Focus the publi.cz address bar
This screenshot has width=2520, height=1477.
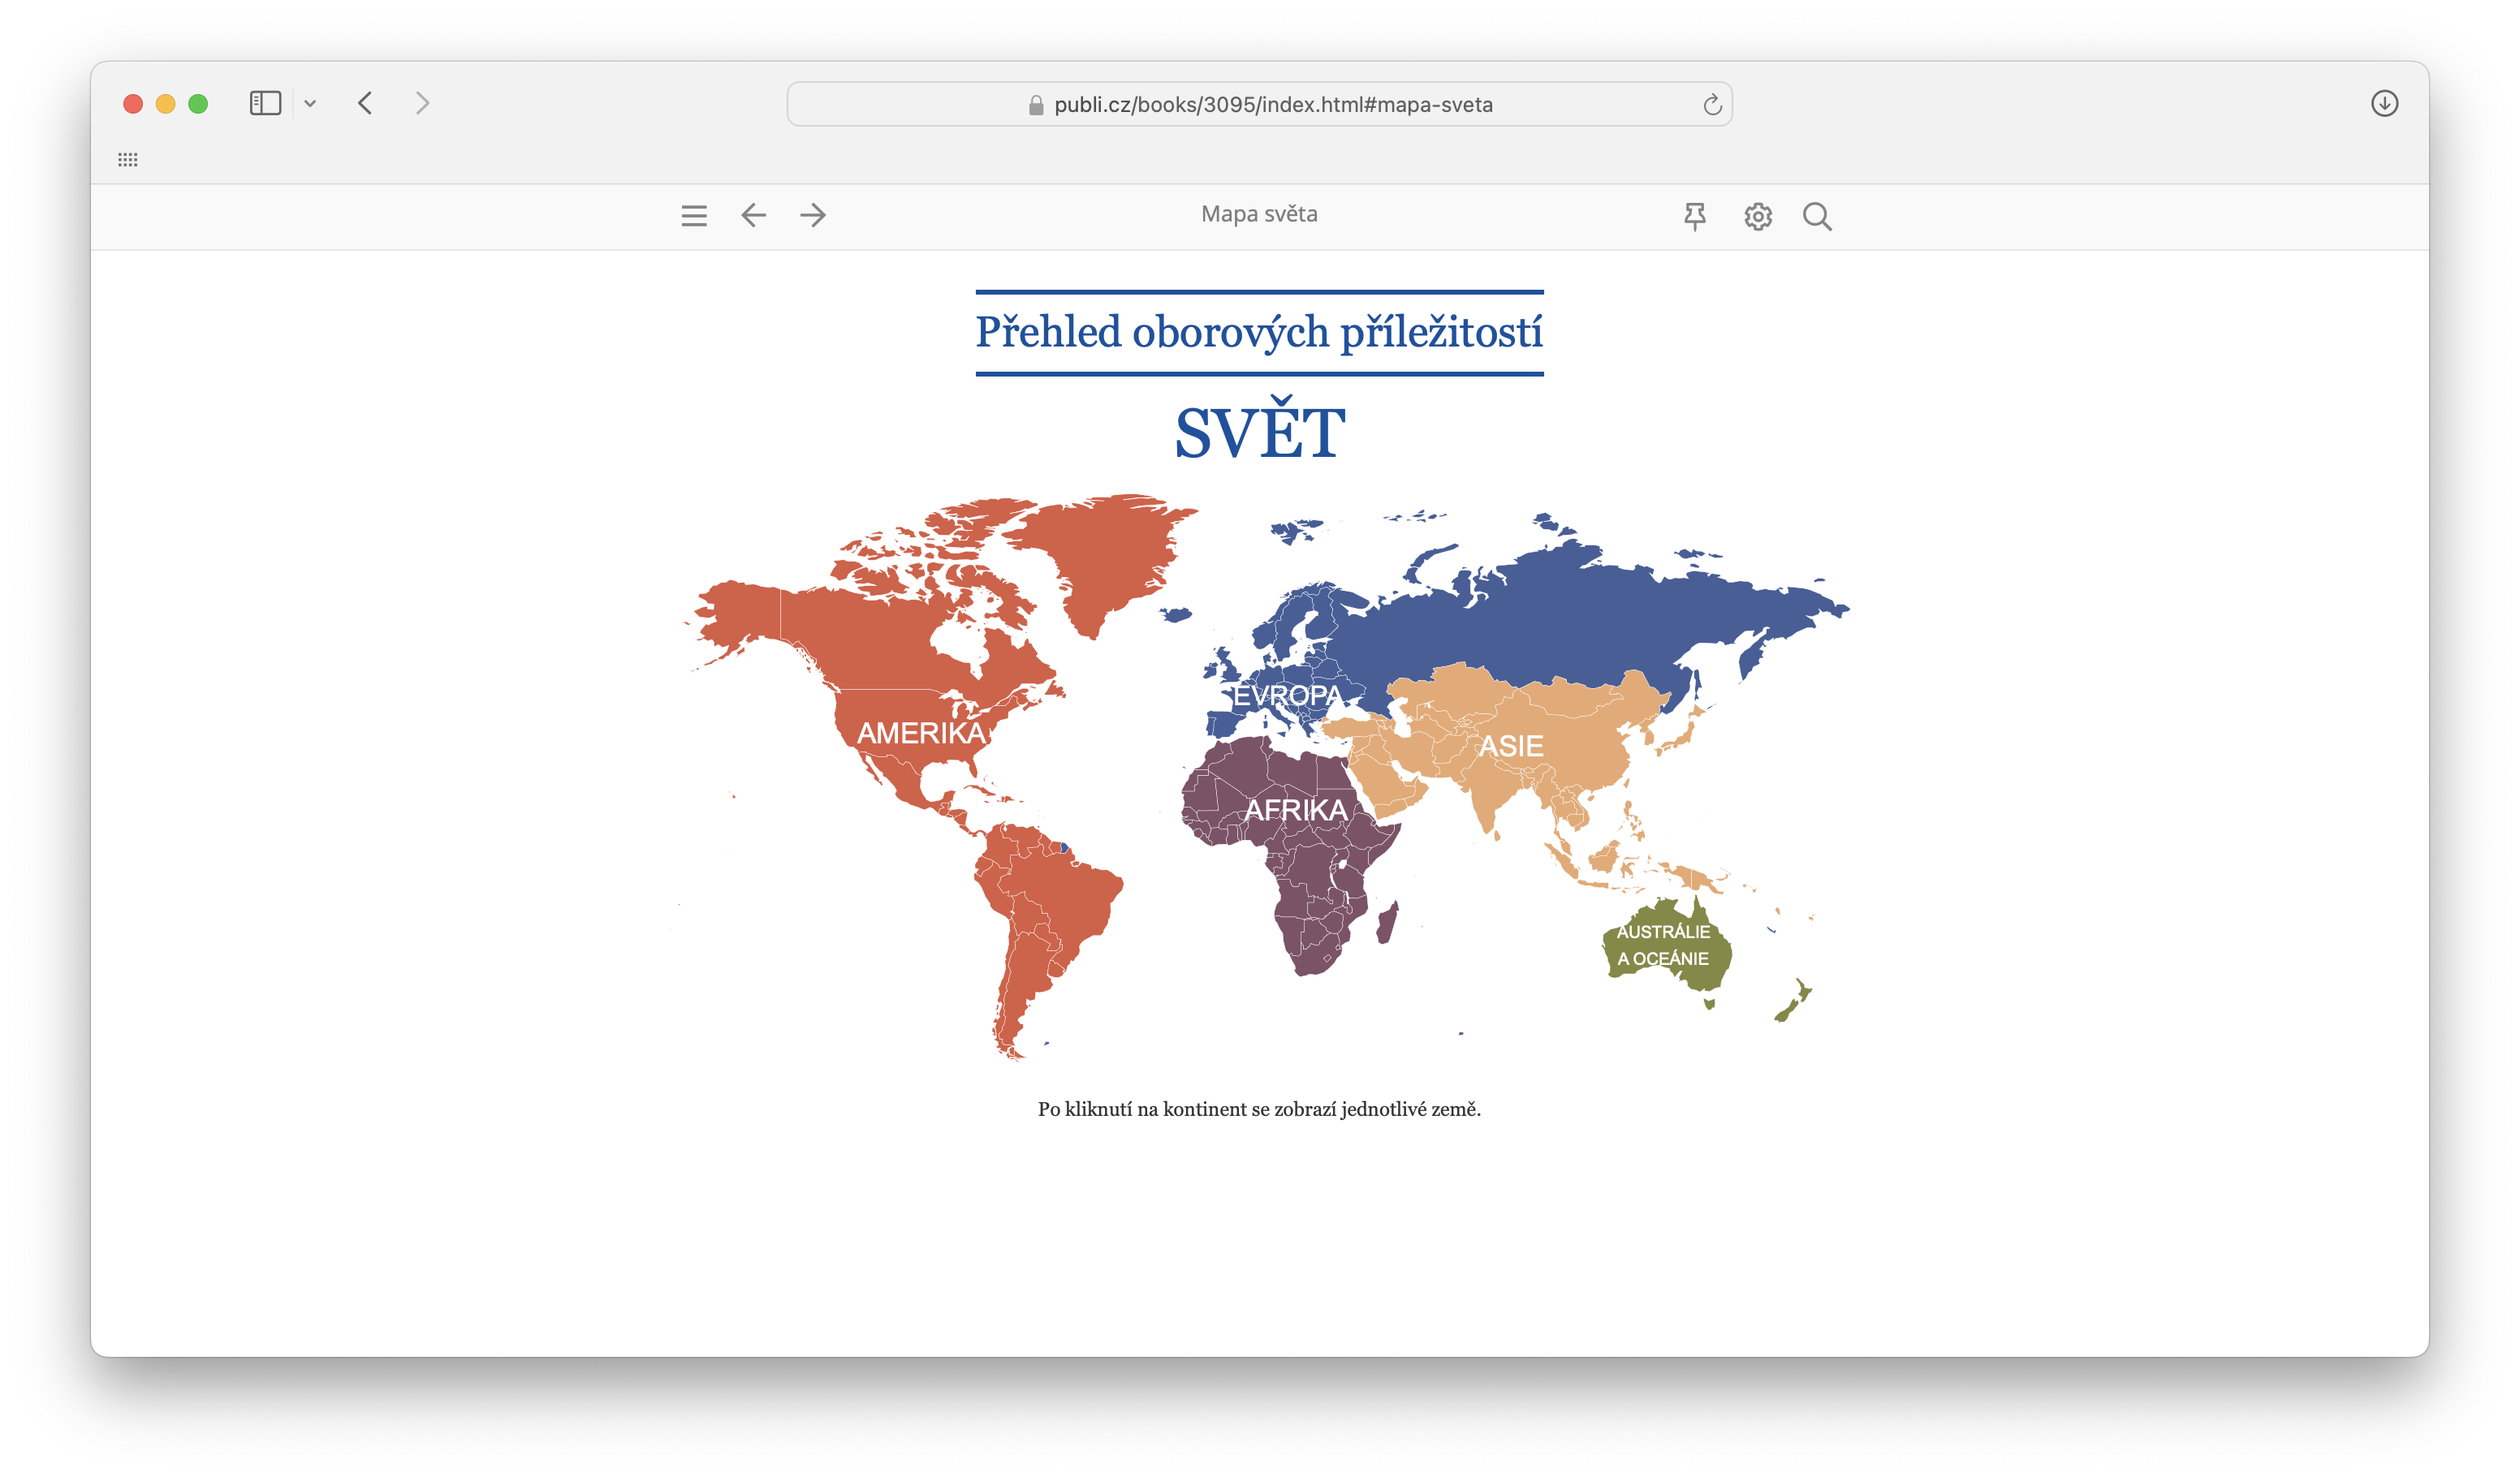(1259, 104)
